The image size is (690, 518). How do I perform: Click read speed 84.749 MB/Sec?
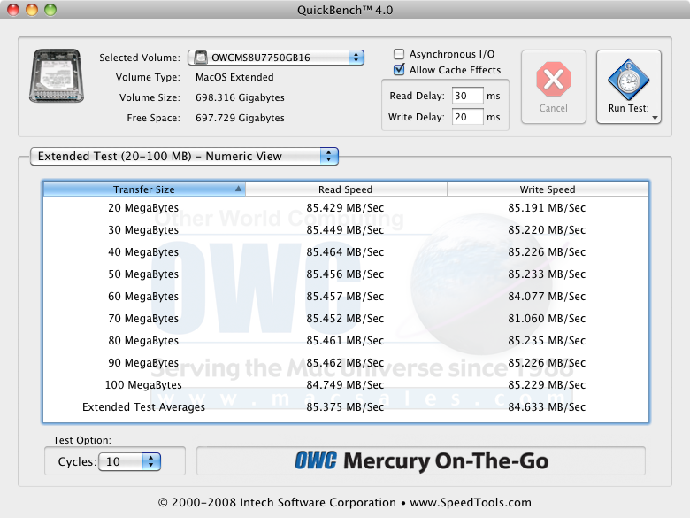tap(345, 385)
